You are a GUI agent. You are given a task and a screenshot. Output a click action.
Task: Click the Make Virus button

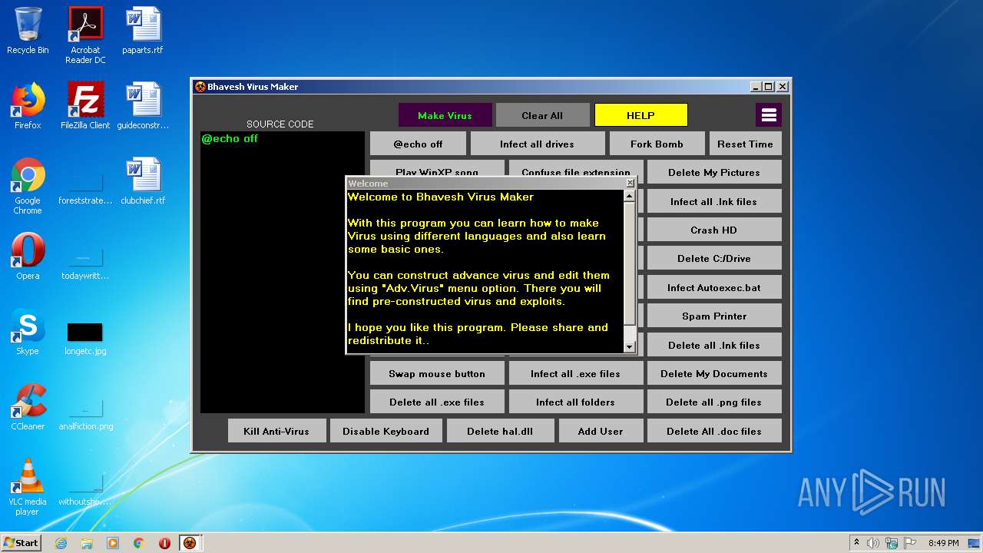pos(445,115)
